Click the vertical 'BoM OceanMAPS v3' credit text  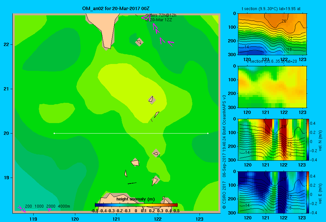point(224,115)
